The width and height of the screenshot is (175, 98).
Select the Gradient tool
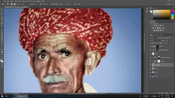click(2, 35)
